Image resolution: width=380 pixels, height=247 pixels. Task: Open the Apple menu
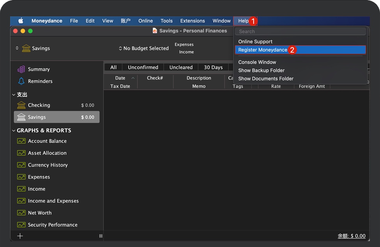21,21
